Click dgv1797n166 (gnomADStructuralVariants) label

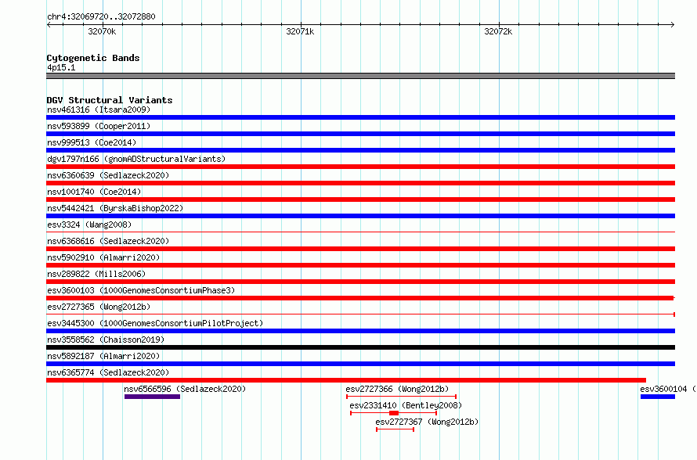click(x=136, y=159)
